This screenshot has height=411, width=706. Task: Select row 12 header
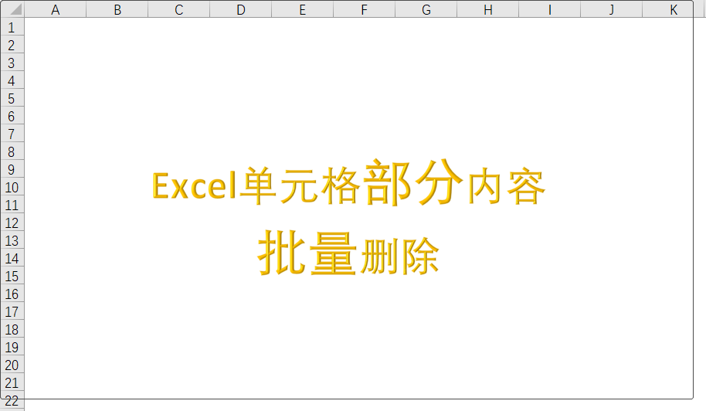point(12,222)
